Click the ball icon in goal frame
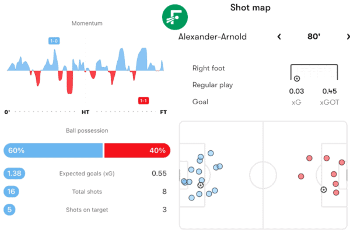350x233 pixels. coord(297,79)
